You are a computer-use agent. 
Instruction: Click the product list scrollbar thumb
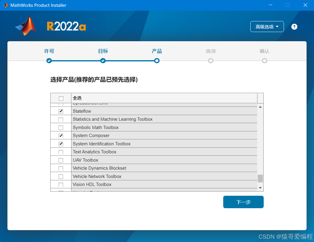(260, 179)
